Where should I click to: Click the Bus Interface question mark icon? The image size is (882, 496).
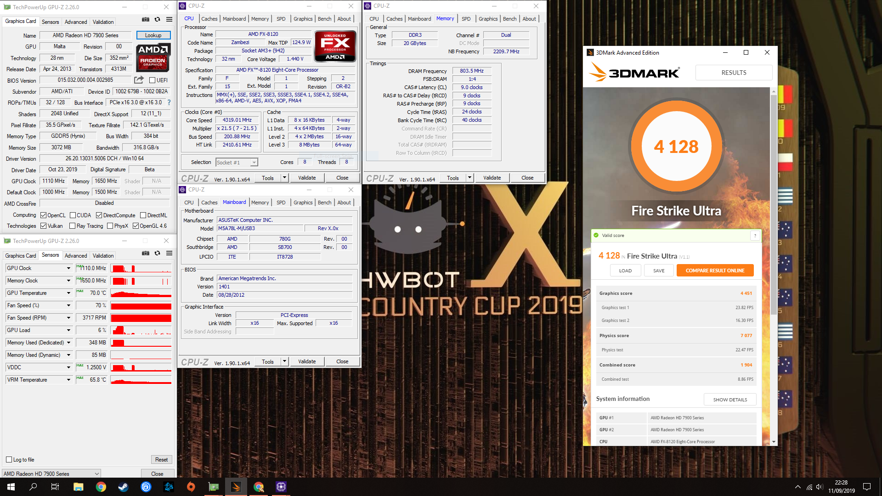(169, 102)
